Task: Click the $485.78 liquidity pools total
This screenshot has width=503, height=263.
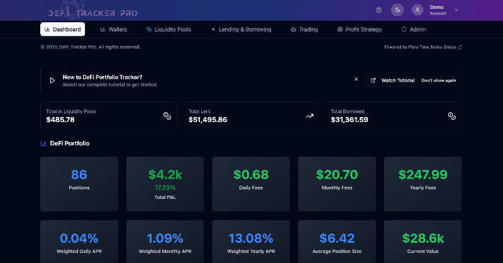Action: pos(60,120)
